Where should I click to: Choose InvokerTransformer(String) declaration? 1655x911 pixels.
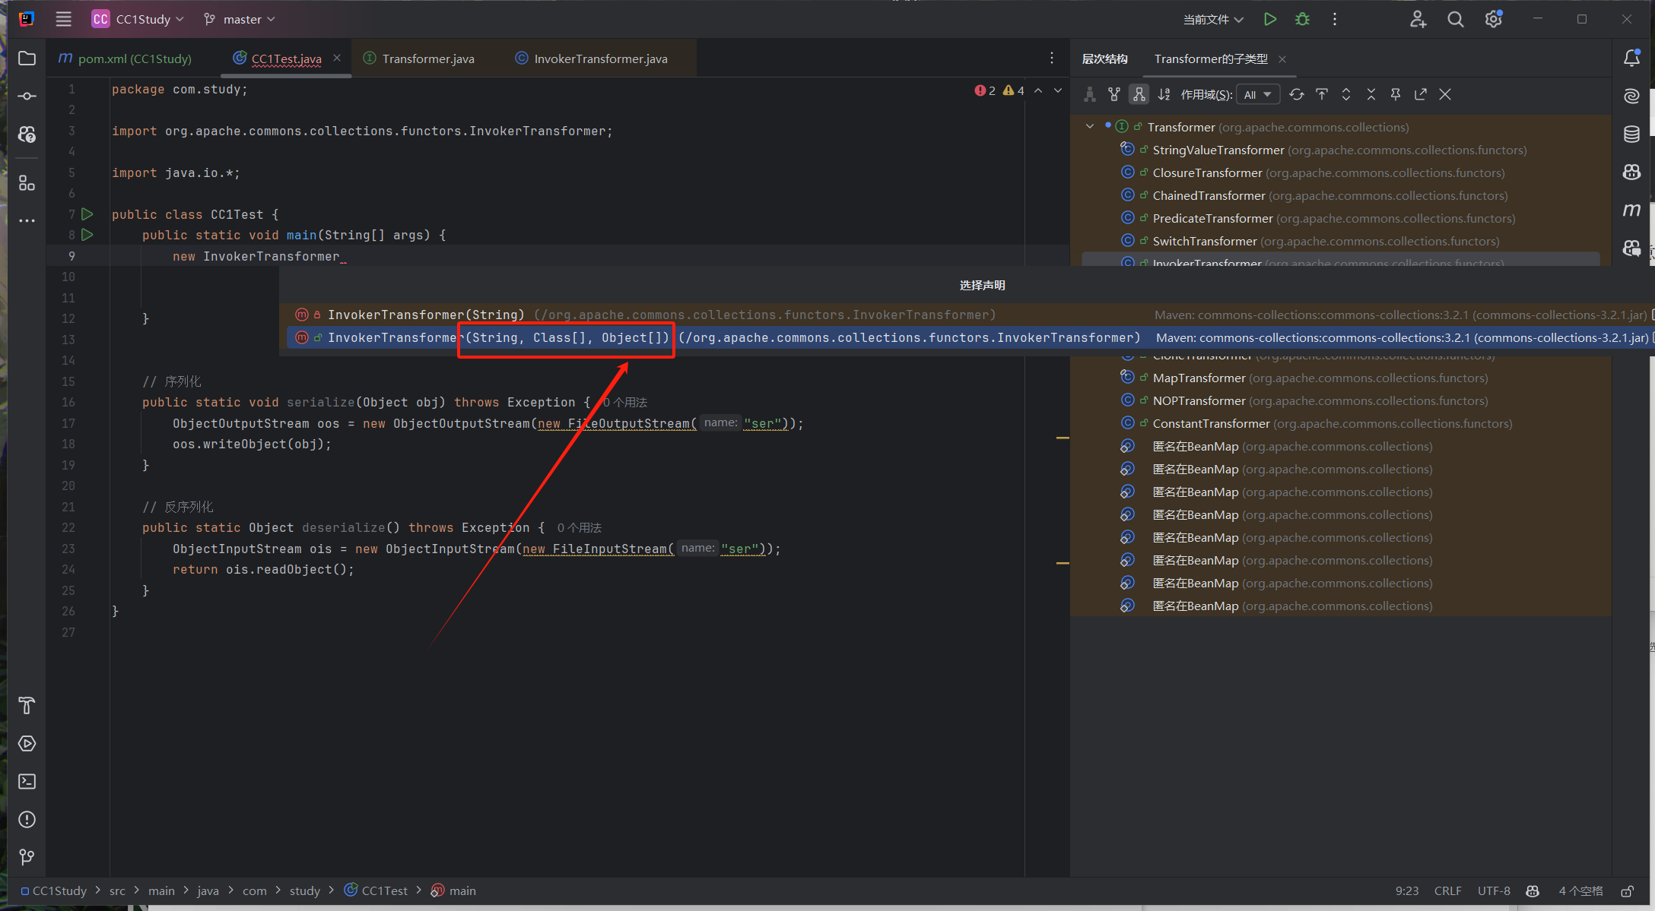[x=966, y=315]
